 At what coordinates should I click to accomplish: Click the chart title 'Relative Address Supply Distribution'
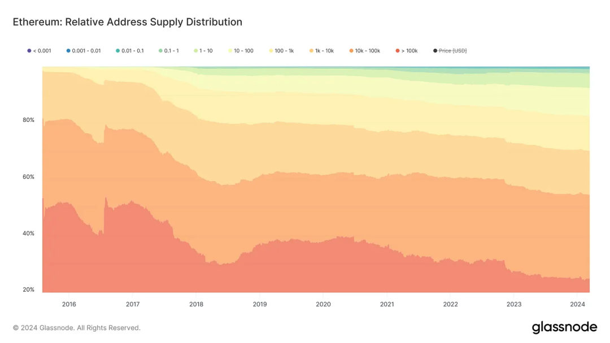click(154, 22)
